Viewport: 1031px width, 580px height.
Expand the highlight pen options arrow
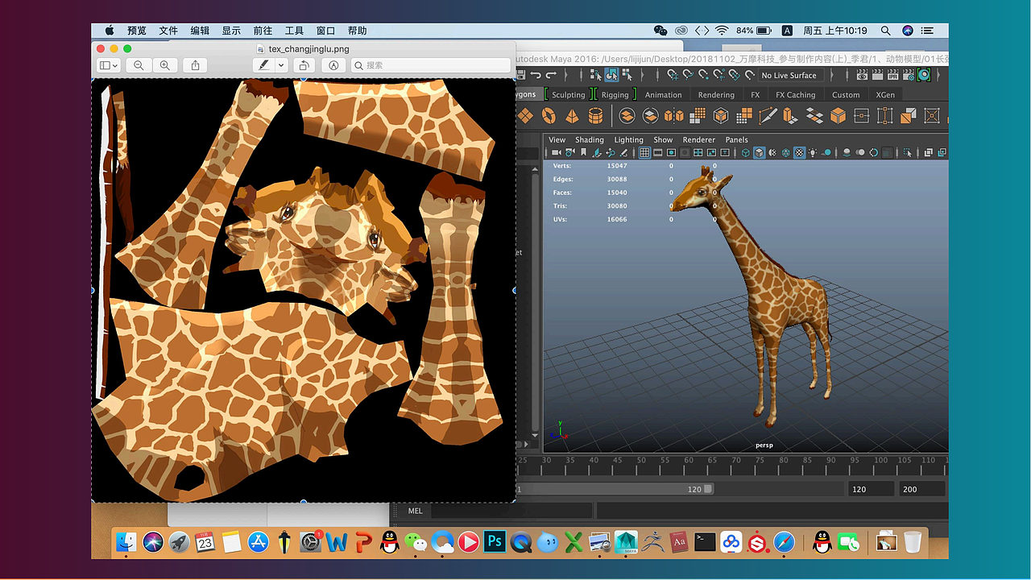[x=281, y=65]
